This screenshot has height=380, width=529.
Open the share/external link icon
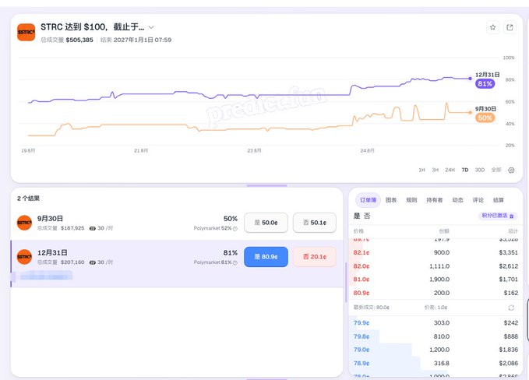[510, 27]
